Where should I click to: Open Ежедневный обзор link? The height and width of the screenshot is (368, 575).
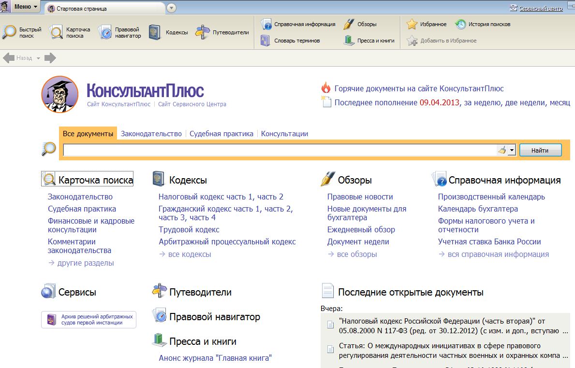(361, 229)
